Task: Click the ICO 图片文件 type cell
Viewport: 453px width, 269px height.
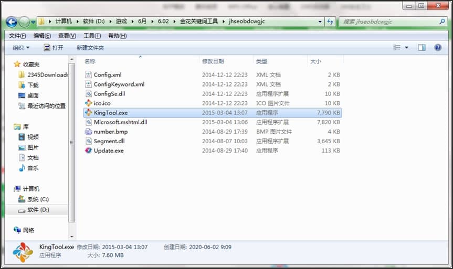Action: coord(273,103)
